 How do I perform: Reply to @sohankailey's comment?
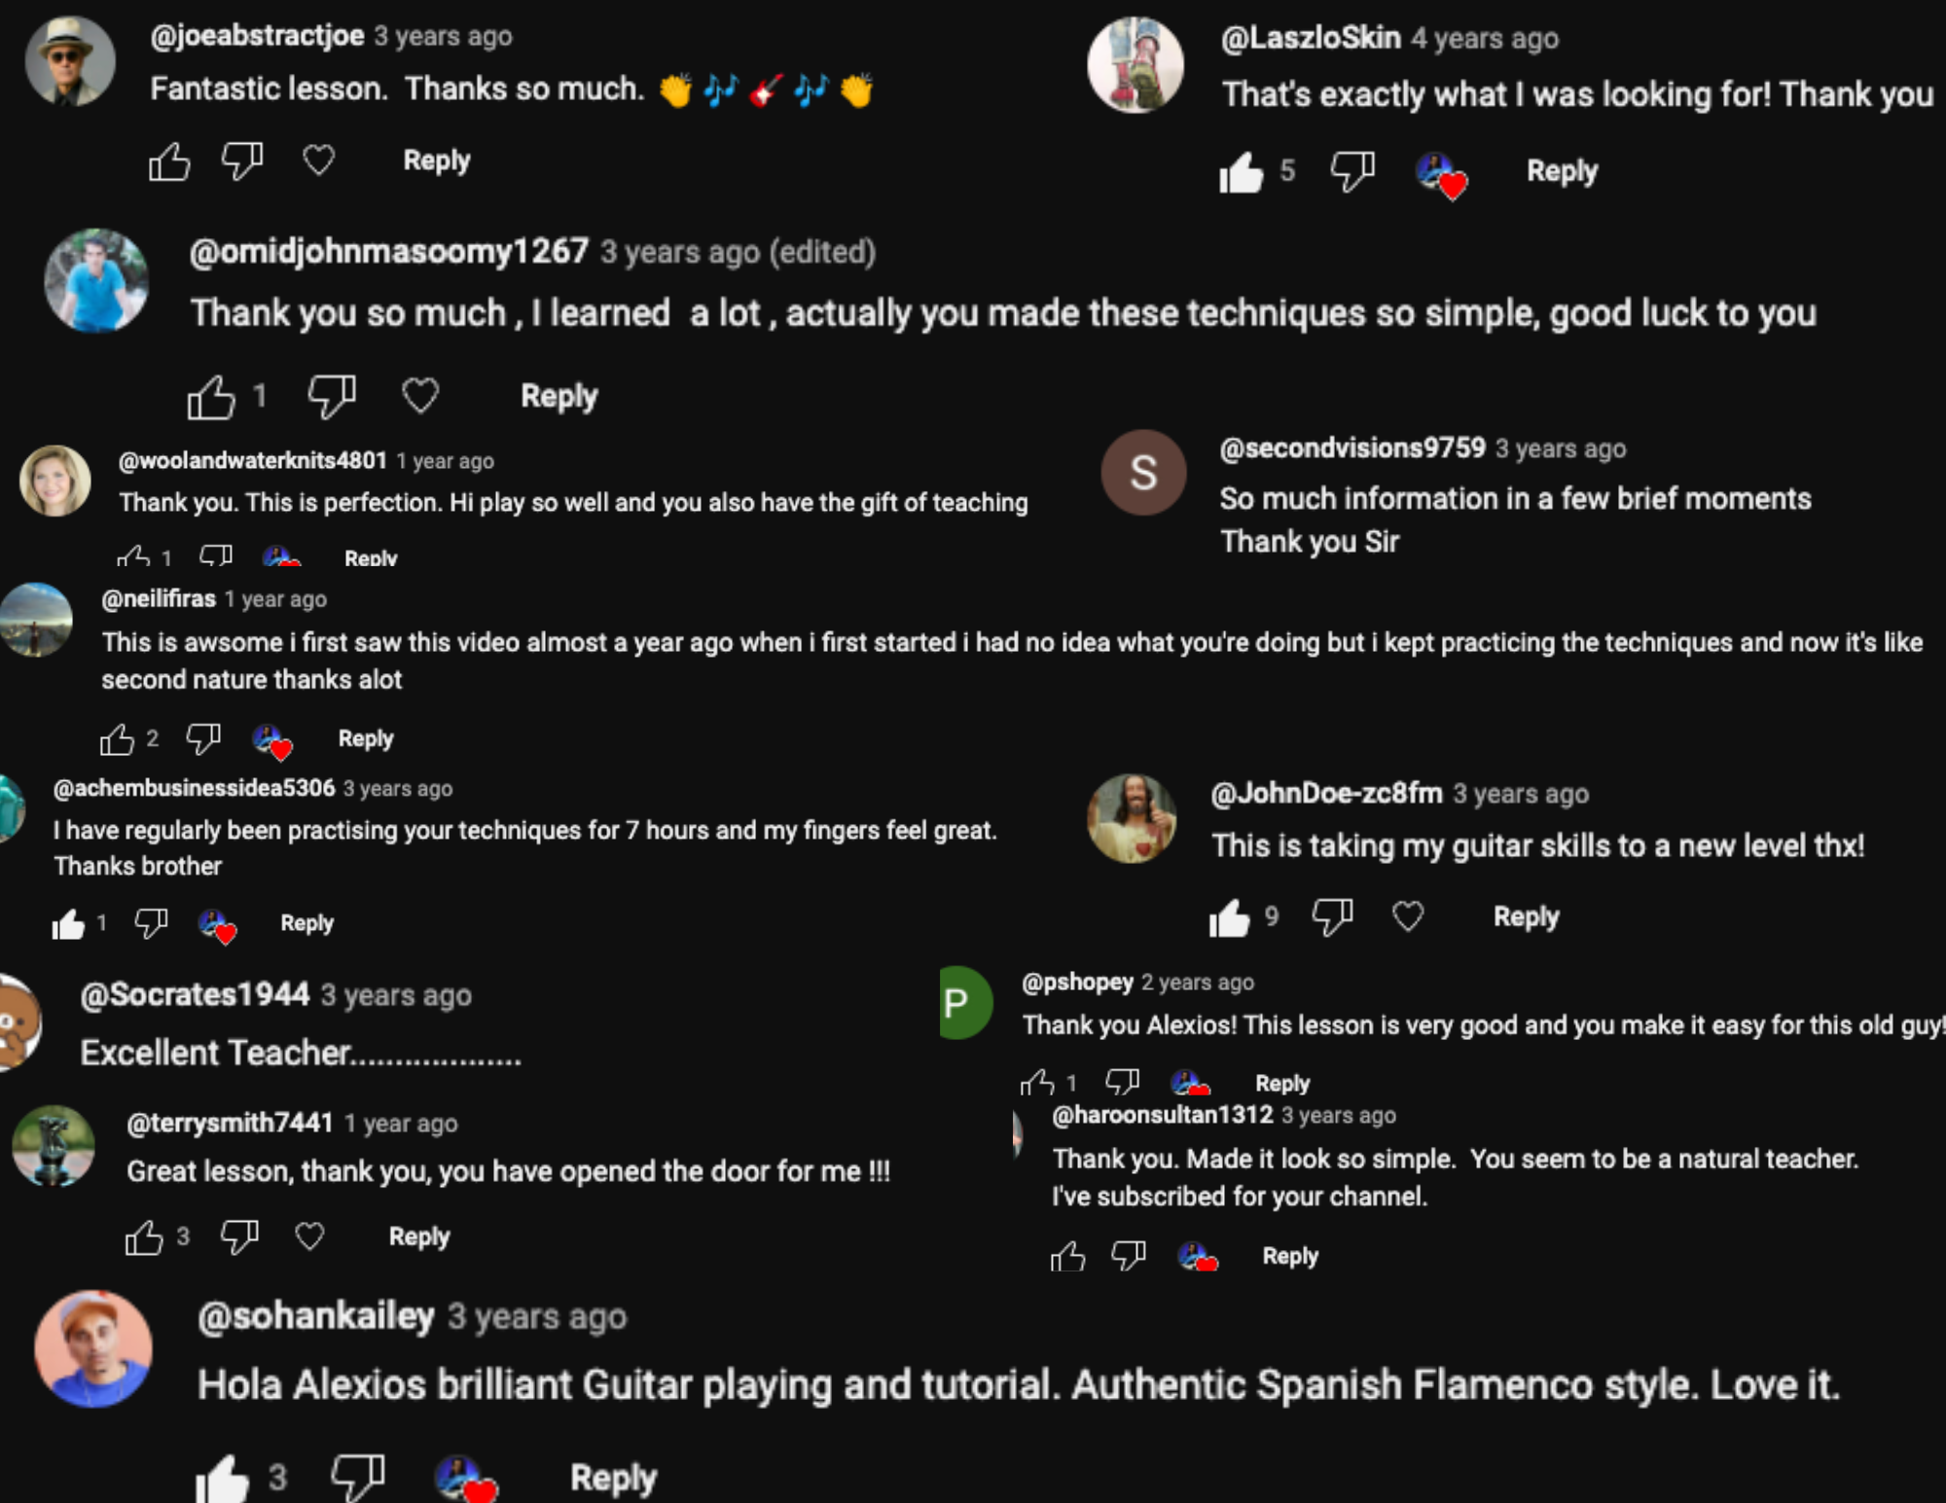(x=613, y=1477)
